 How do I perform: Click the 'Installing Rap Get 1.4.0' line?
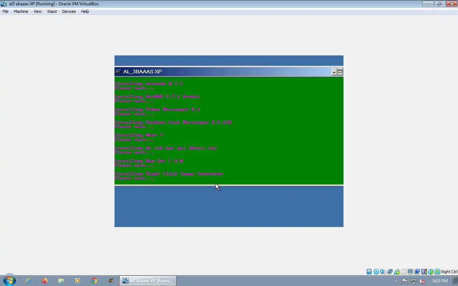point(148,161)
